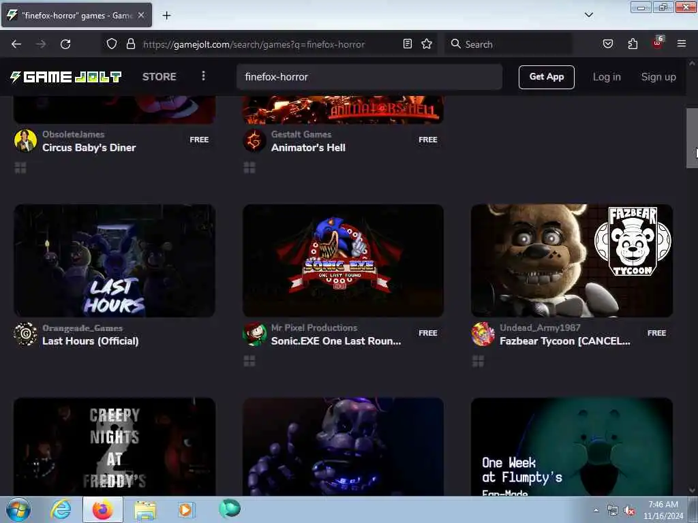Focus the Game Jolt finefox-horror search field
This screenshot has width=698, height=523.
click(369, 77)
